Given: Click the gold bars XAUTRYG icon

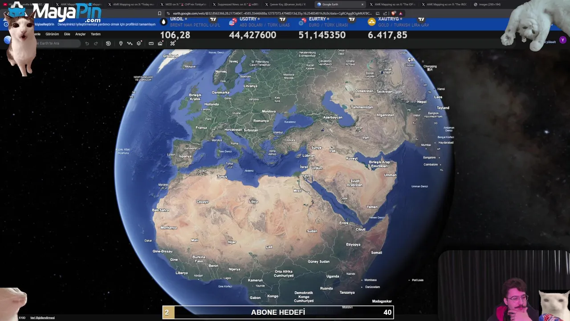Looking at the screenshot, I should click(x=371, y=22).
